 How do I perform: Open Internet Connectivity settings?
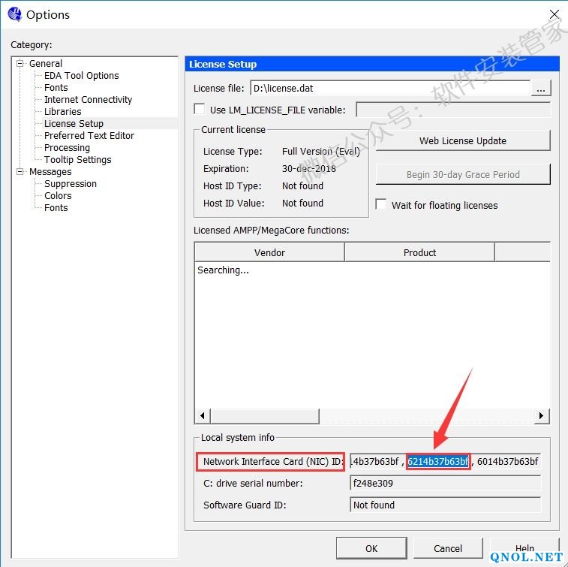tap(88, 100)
